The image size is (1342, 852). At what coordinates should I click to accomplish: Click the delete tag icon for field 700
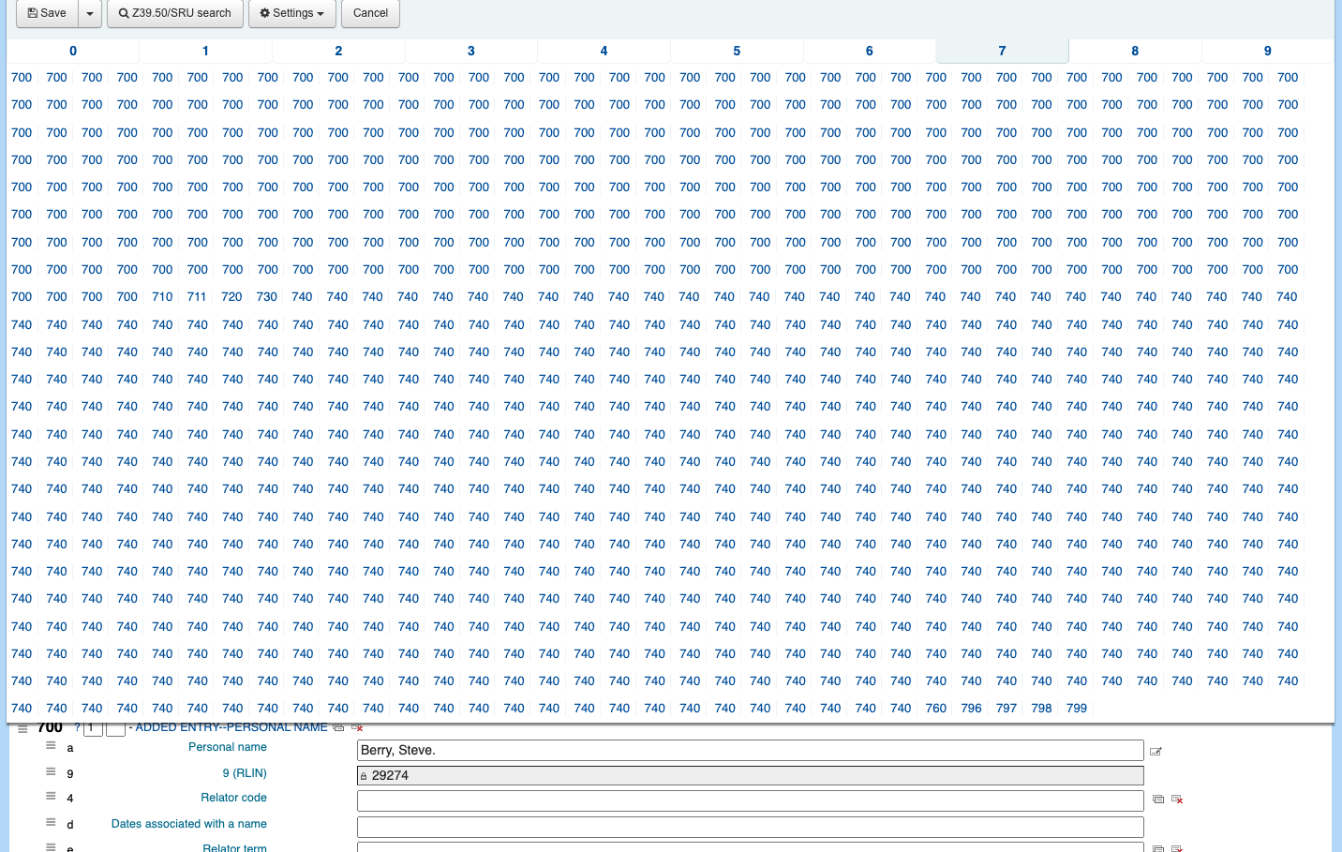(357, 728)
